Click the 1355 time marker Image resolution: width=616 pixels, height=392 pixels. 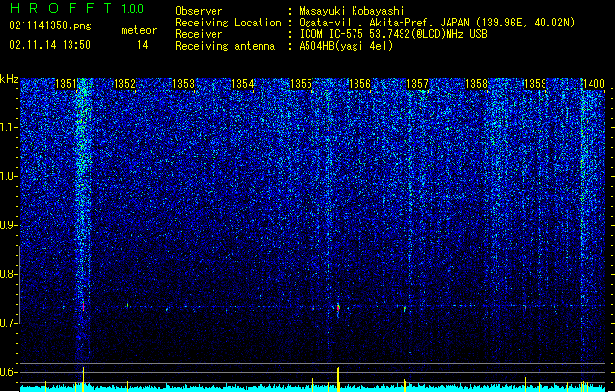[x=301, y=84]
